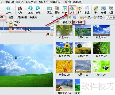Click the 转换 format convert tool

click(65, 10)
